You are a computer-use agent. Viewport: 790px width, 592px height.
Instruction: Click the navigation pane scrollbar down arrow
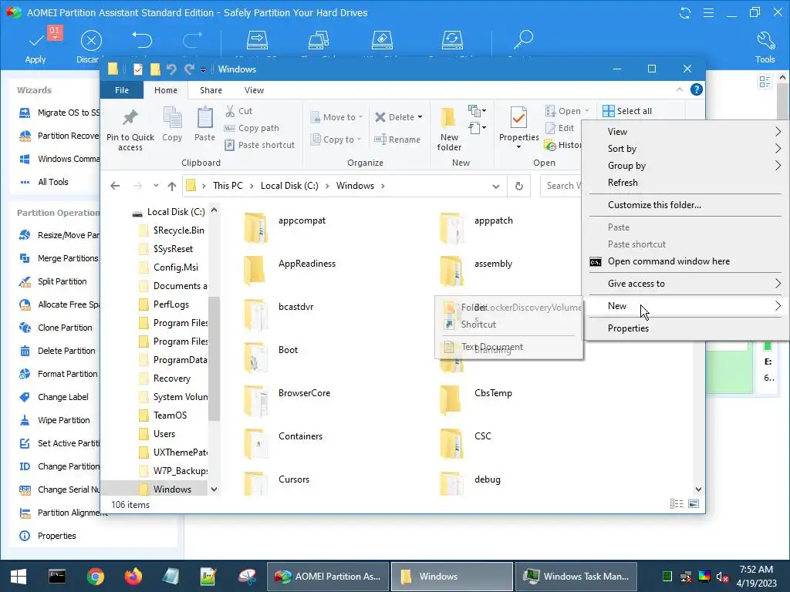pos(214,489)
